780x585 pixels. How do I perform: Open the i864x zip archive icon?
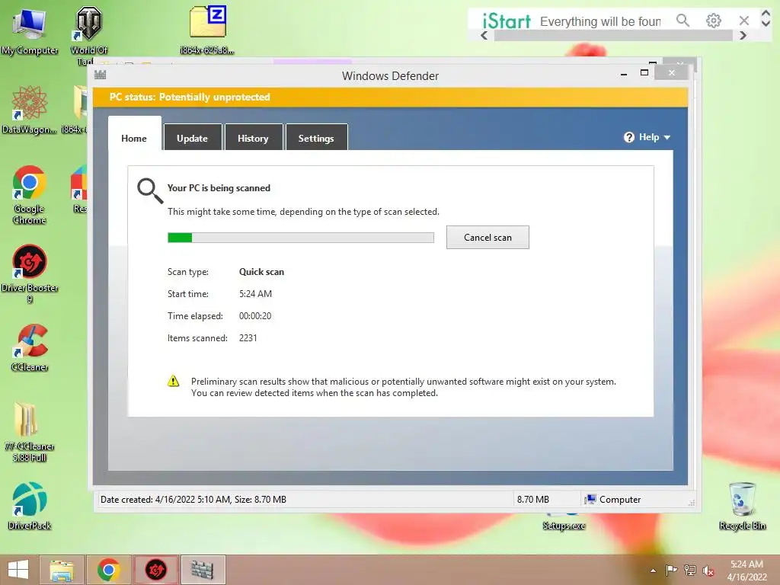coord(207,30)
